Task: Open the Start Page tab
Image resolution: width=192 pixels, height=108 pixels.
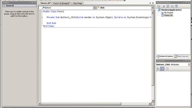Action: (x=77, y=3)
